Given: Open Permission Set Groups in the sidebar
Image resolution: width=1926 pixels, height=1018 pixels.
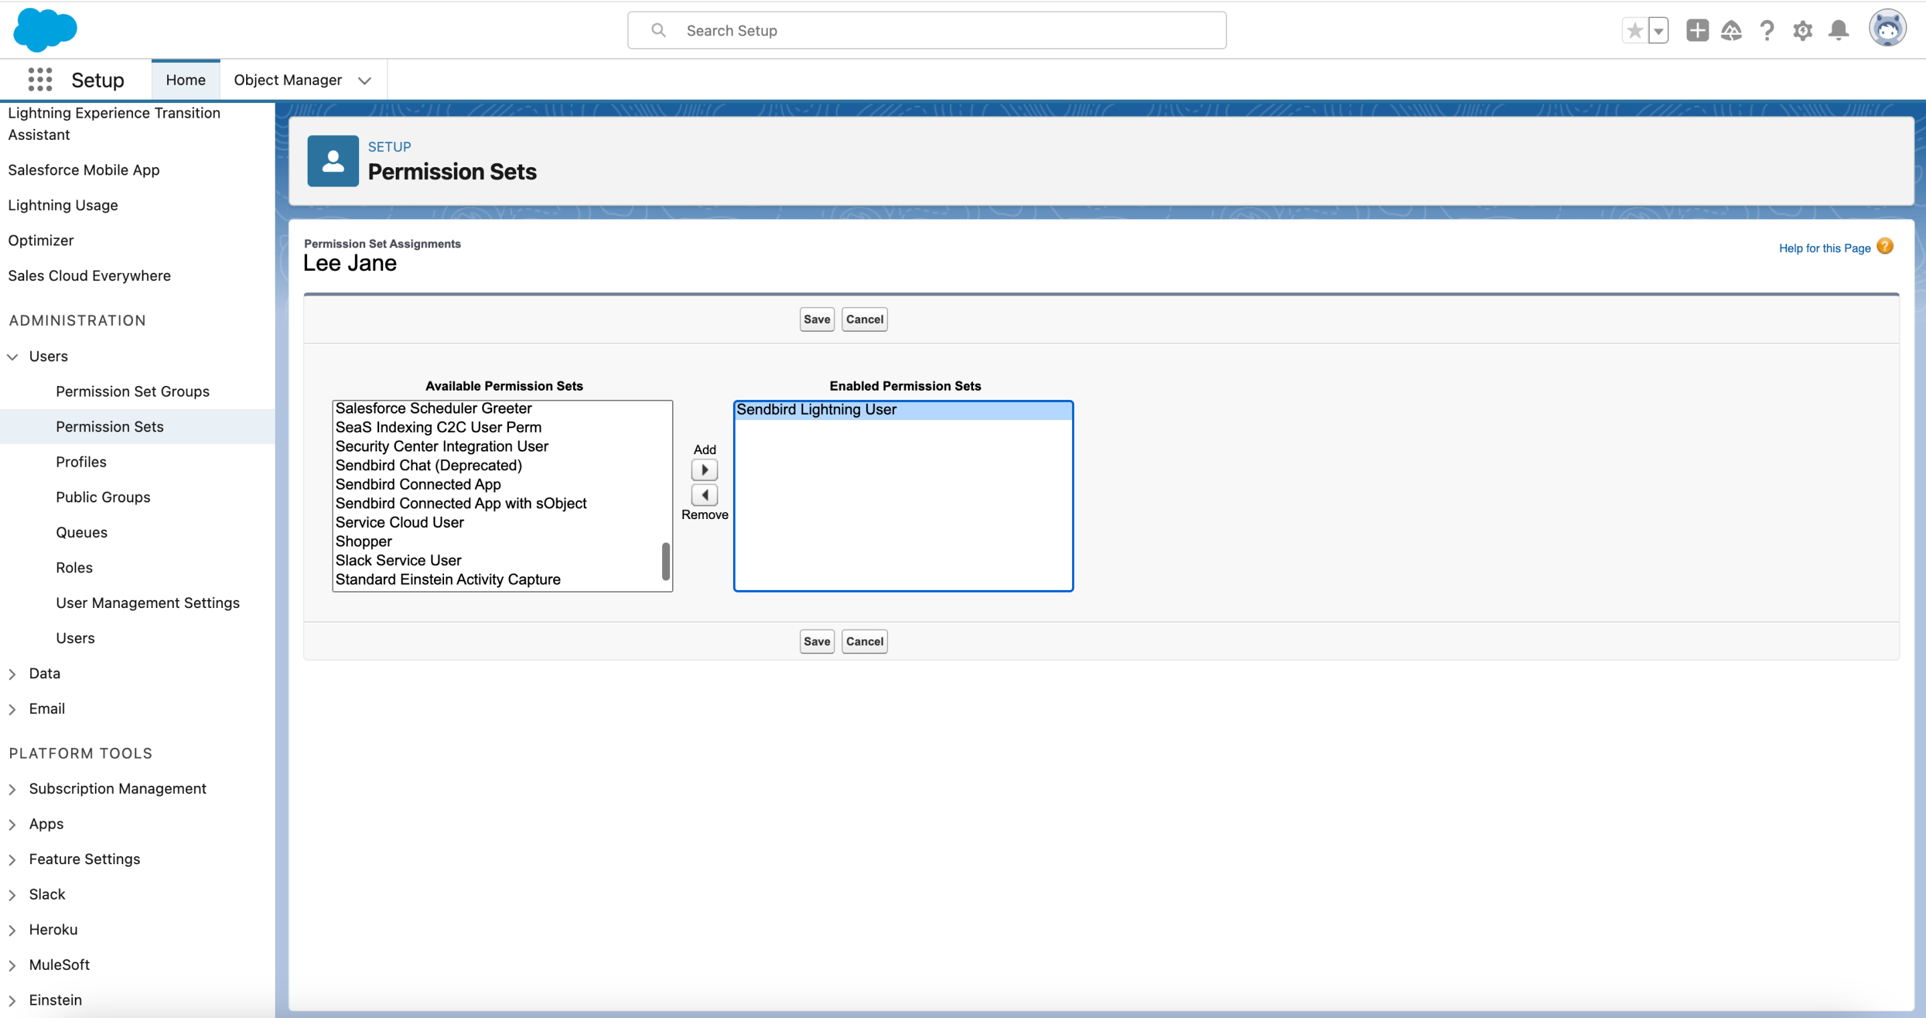Looking at the screenshot, I should pyautogui.click(x=132, y=391).
